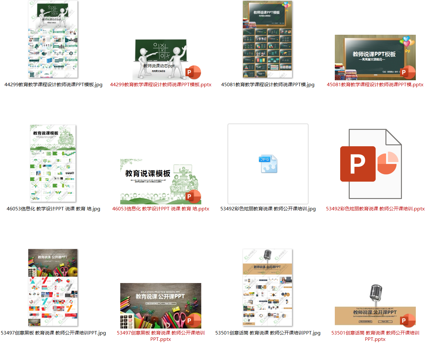
Task: Click the filename text of 53501 jpg file
Action: click(268, 333)
